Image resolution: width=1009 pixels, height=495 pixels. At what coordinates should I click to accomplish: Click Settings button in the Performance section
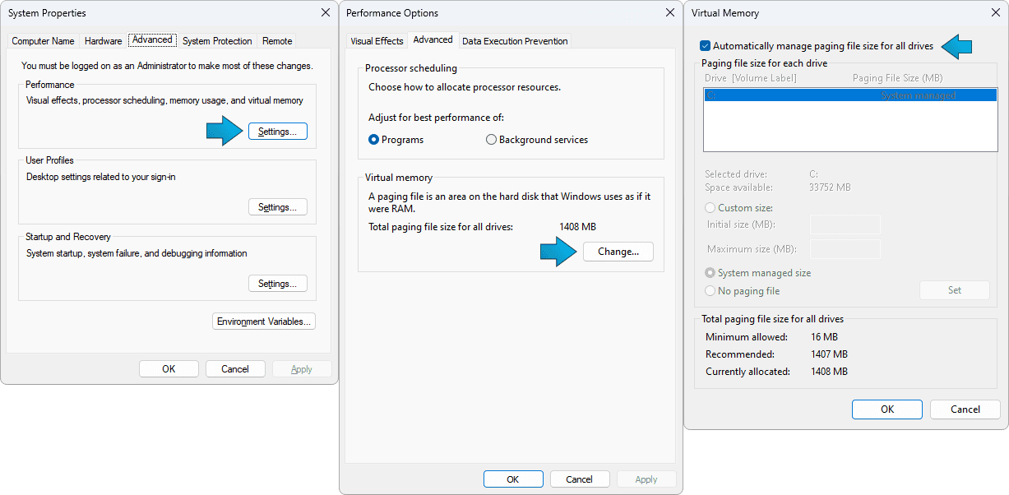point(277,132)
